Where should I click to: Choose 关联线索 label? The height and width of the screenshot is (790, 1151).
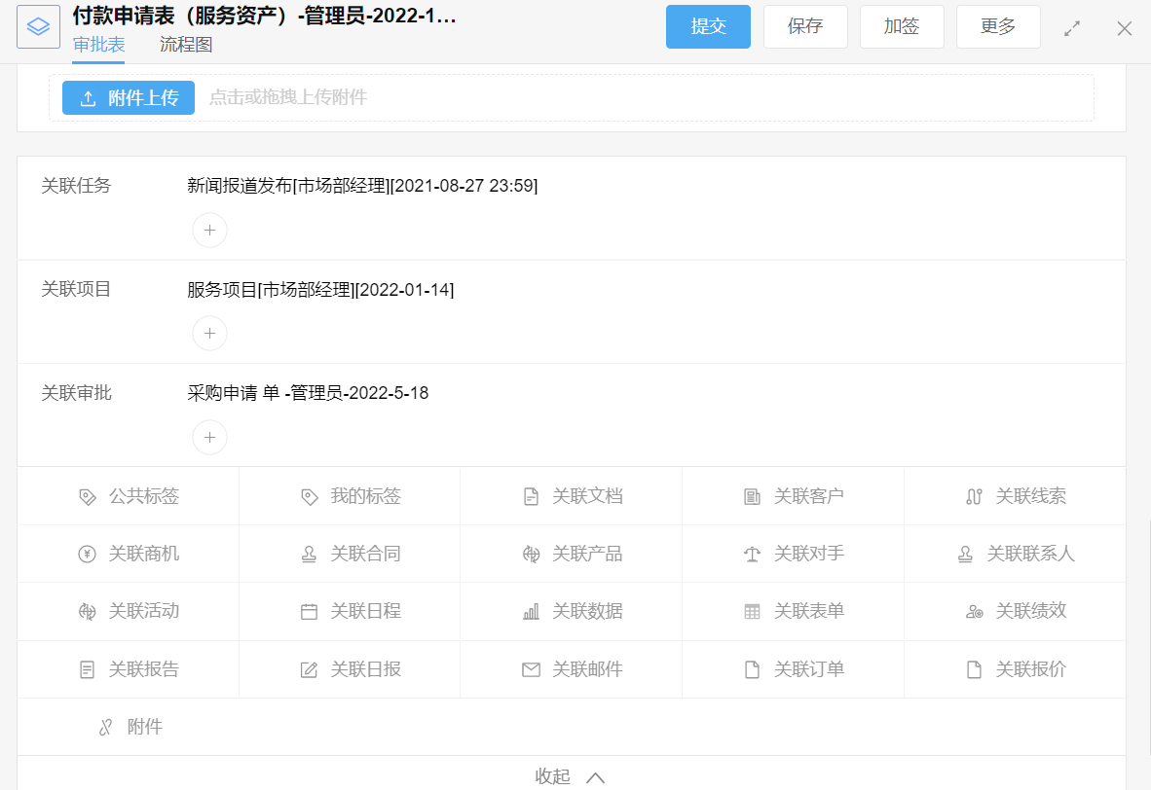(x=1030, y=497)
